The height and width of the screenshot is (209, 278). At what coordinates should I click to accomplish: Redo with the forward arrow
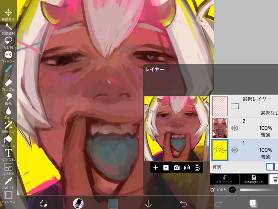(218, 204)
